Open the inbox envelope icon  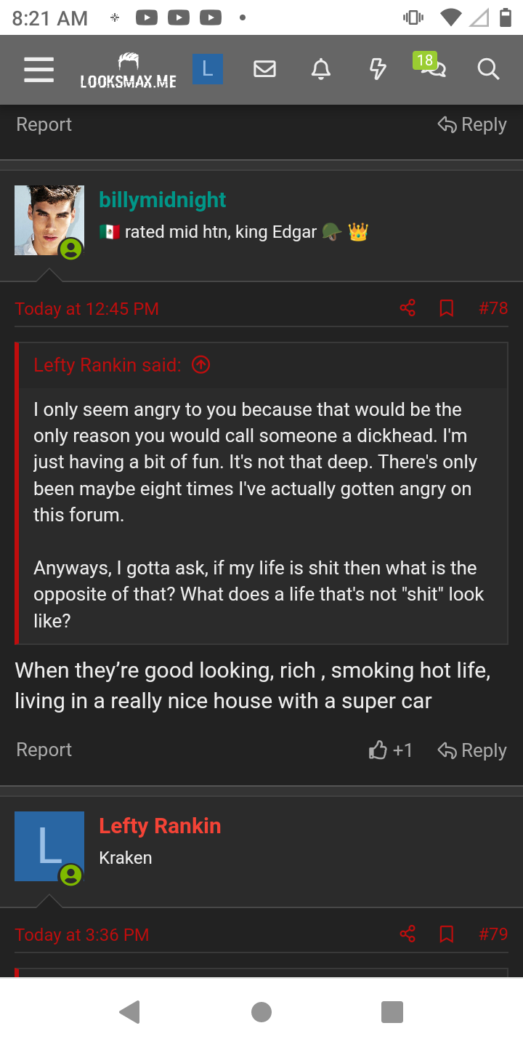264,69
